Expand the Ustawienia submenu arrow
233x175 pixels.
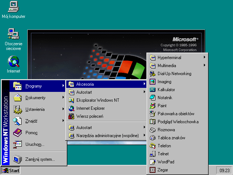tap(63, 109)
